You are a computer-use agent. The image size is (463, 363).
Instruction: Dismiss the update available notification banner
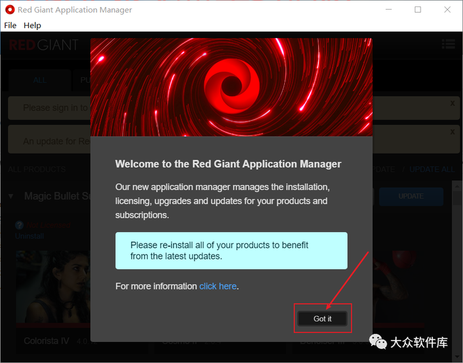point(452,132)
